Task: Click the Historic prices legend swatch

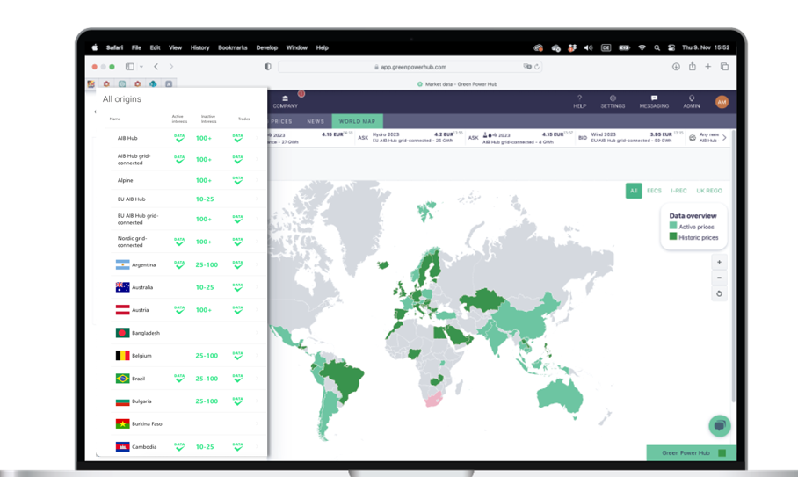Action: point(673,236)
